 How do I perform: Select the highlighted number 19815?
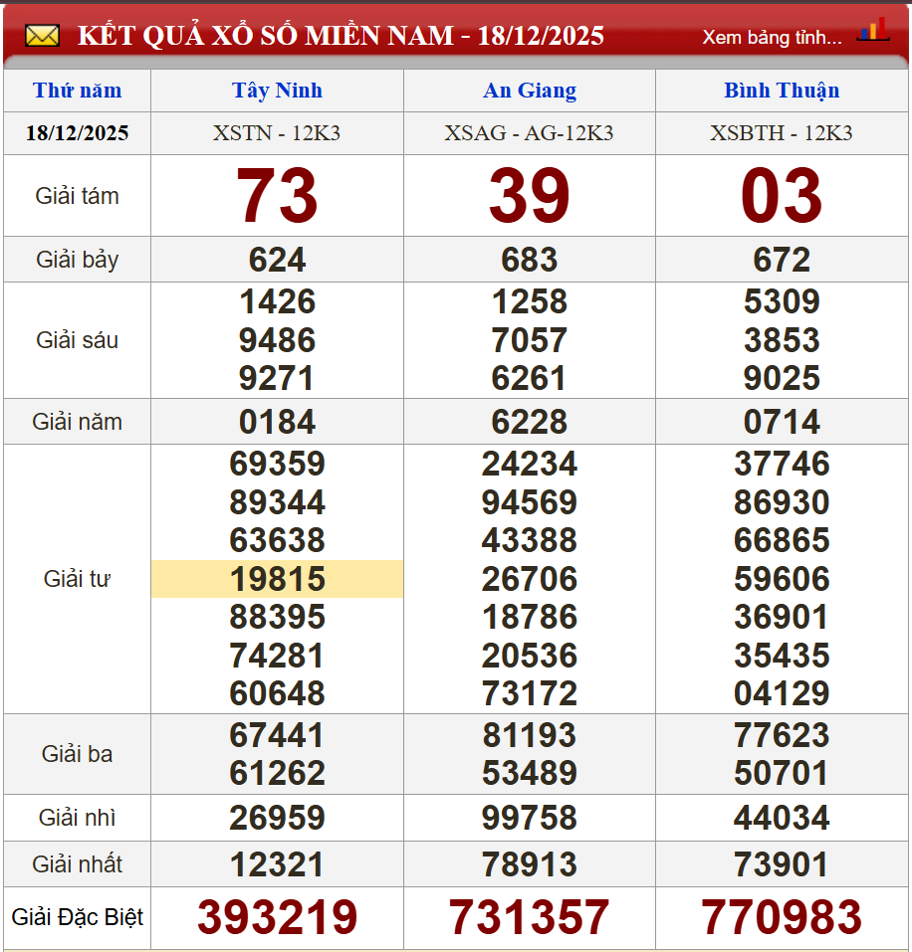(x=277, y=579)
